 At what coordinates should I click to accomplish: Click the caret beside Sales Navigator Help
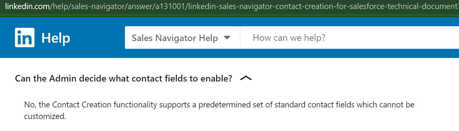(x=227, y=38)
